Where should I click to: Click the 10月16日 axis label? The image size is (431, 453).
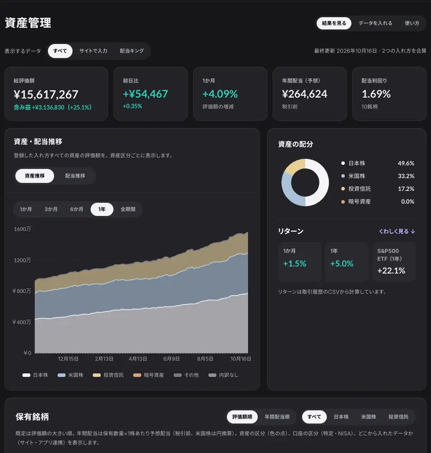click(240, 359)
